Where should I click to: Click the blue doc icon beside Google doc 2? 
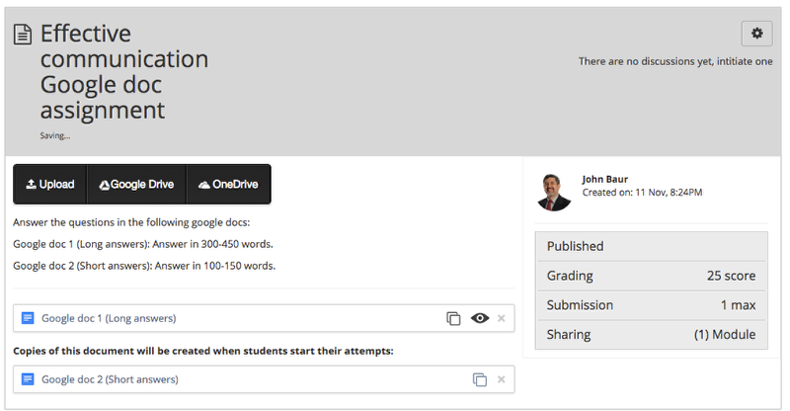point(28,378)
